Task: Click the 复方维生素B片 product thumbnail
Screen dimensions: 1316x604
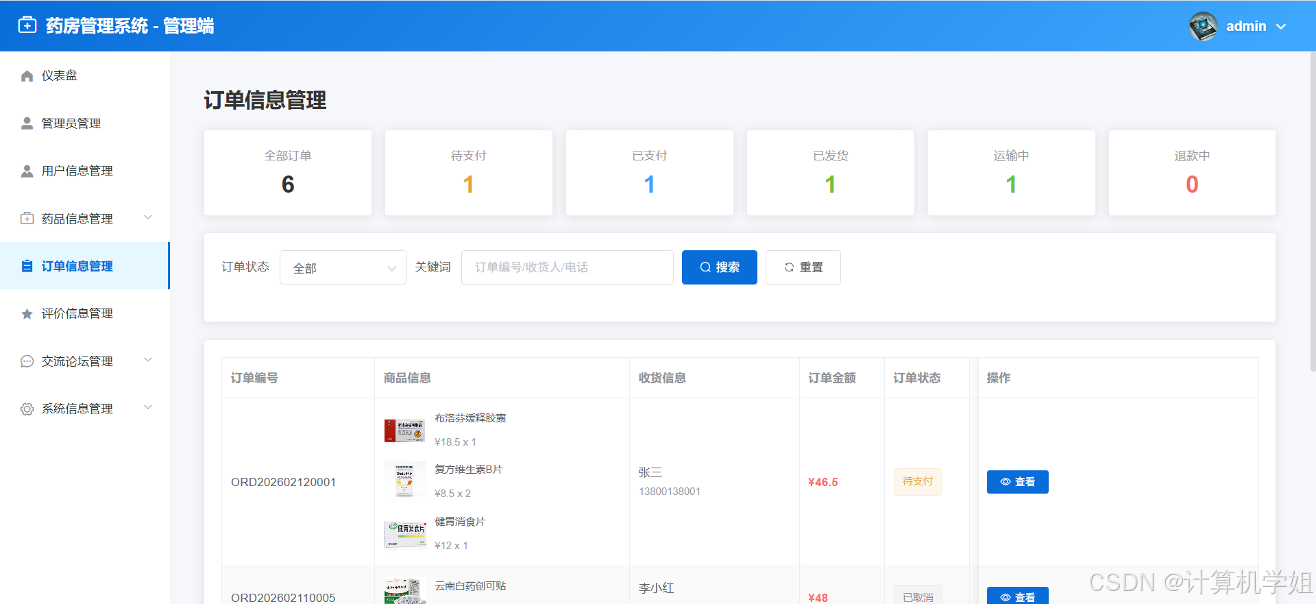Action: tap(405, 482)
